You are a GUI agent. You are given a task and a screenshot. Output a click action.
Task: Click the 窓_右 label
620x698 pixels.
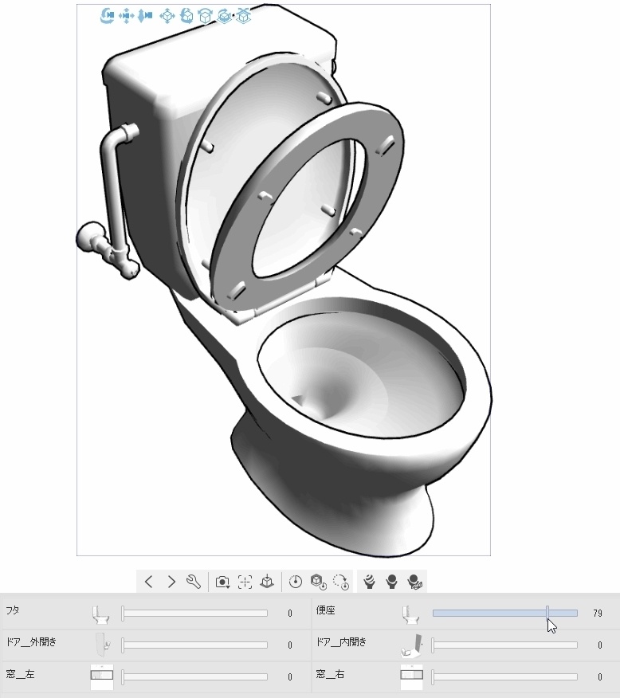point(330,674)
